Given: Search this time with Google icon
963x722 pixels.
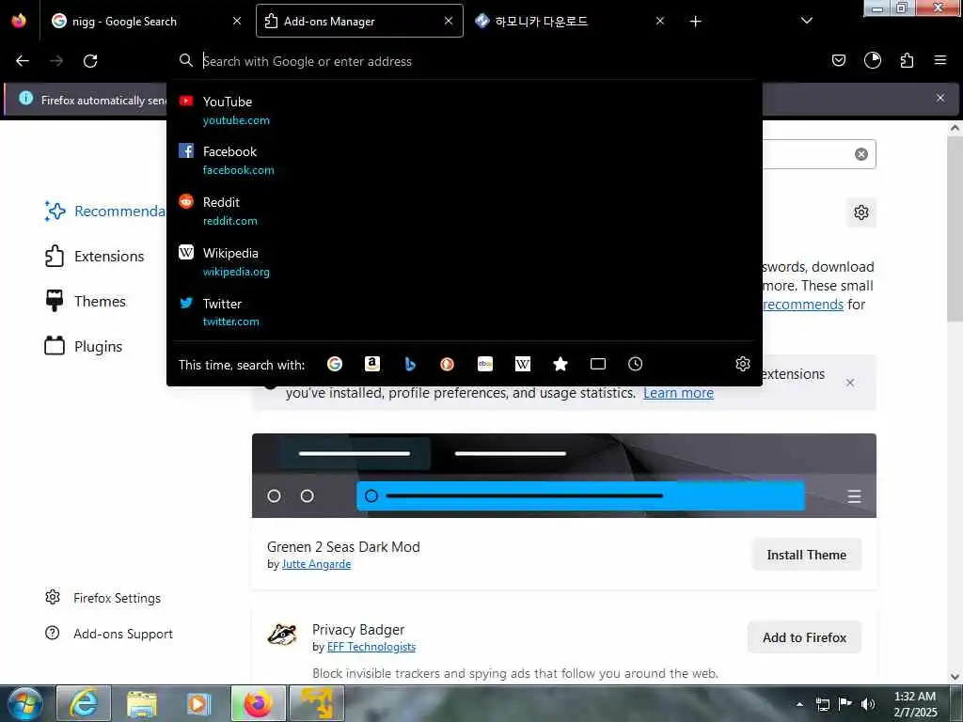Looking at the screenshot, I should point(335,364).
